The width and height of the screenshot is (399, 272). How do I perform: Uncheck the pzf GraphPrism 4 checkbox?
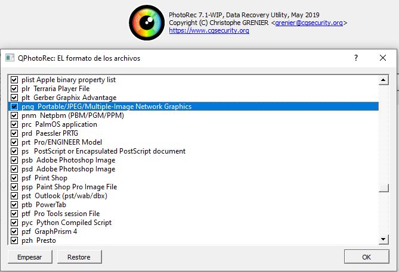tap(14, 232)
